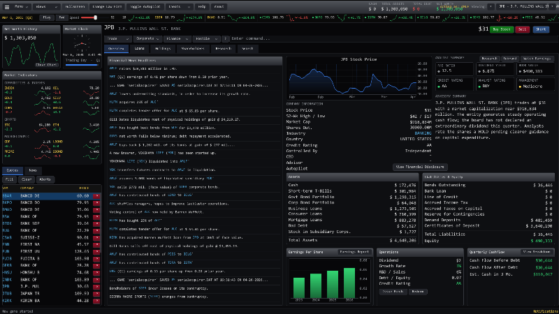This screenshot has width=559, height=314.
Task: Remove HNSU quote with red icon
Action: (96, 273)
